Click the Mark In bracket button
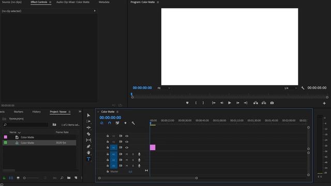331x186 pixels. pyautogui.click(x=196, y=103)
